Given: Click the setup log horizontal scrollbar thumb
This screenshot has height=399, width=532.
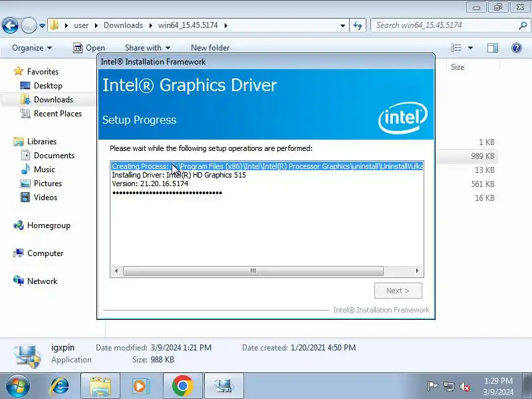Looking at the screenshot, I should [x=253, y=271].
